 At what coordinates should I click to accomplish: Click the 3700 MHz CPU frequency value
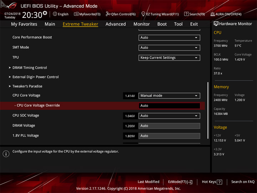pyautogui.click(x=221, y=46)
